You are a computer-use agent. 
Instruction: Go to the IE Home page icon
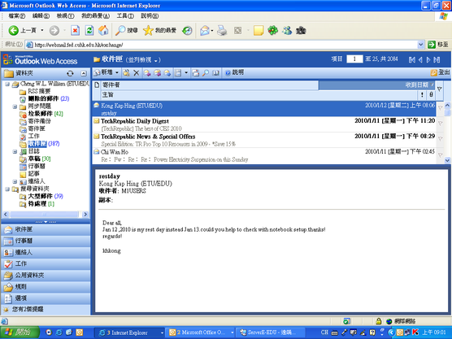[103, 30]
